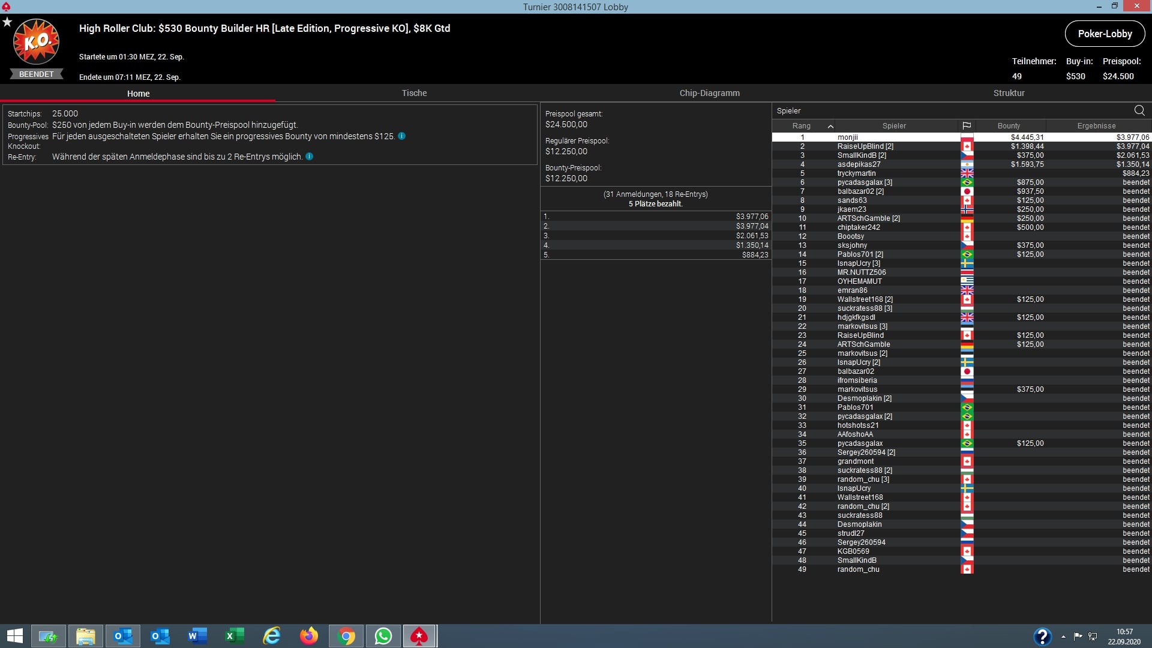Screen dimensions: 1152x648
Task: Sort players by Rang column
Action: click(x=801, y=126)
